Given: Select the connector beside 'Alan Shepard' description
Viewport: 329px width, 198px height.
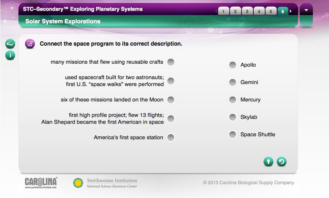Looking at the screenshot, I should (171, 119).
